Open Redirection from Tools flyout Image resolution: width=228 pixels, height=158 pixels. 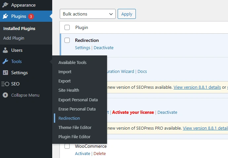point(69,118)
